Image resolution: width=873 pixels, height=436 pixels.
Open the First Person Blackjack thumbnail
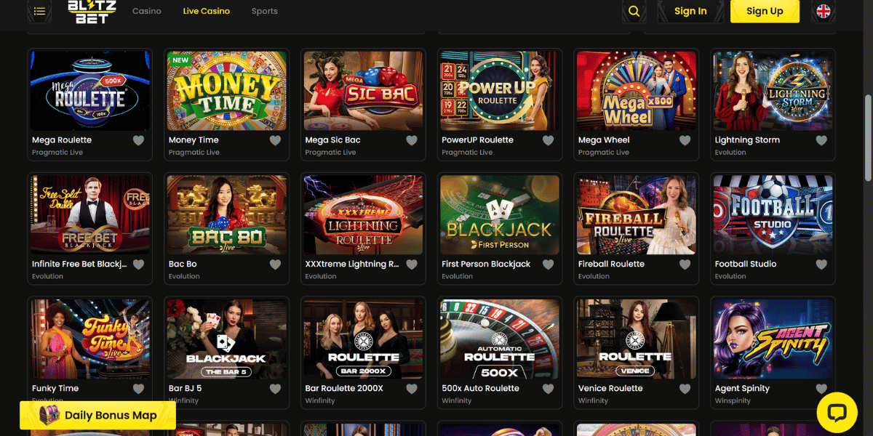[500, 215]
